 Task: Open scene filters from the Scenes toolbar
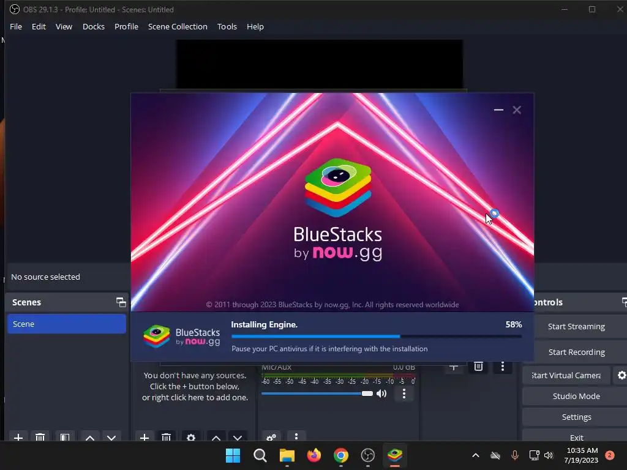tap(65, 437)
